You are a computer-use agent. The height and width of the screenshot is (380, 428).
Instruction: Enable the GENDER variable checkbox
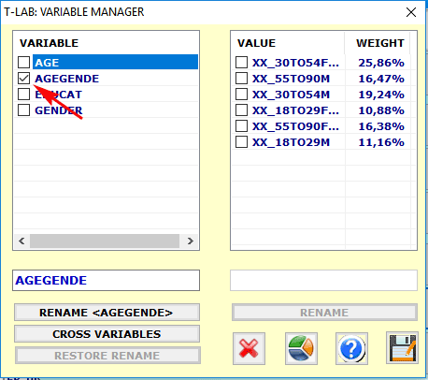(23, 110)
